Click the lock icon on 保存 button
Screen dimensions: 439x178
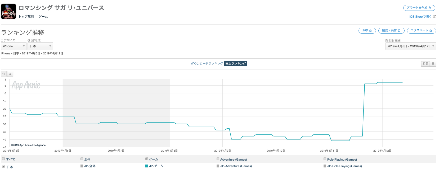(370, 31)
